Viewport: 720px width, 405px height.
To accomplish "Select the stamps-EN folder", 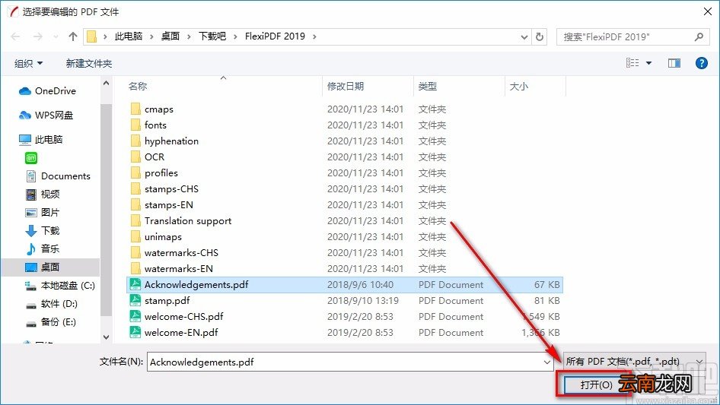I will [x=162, y=205].
